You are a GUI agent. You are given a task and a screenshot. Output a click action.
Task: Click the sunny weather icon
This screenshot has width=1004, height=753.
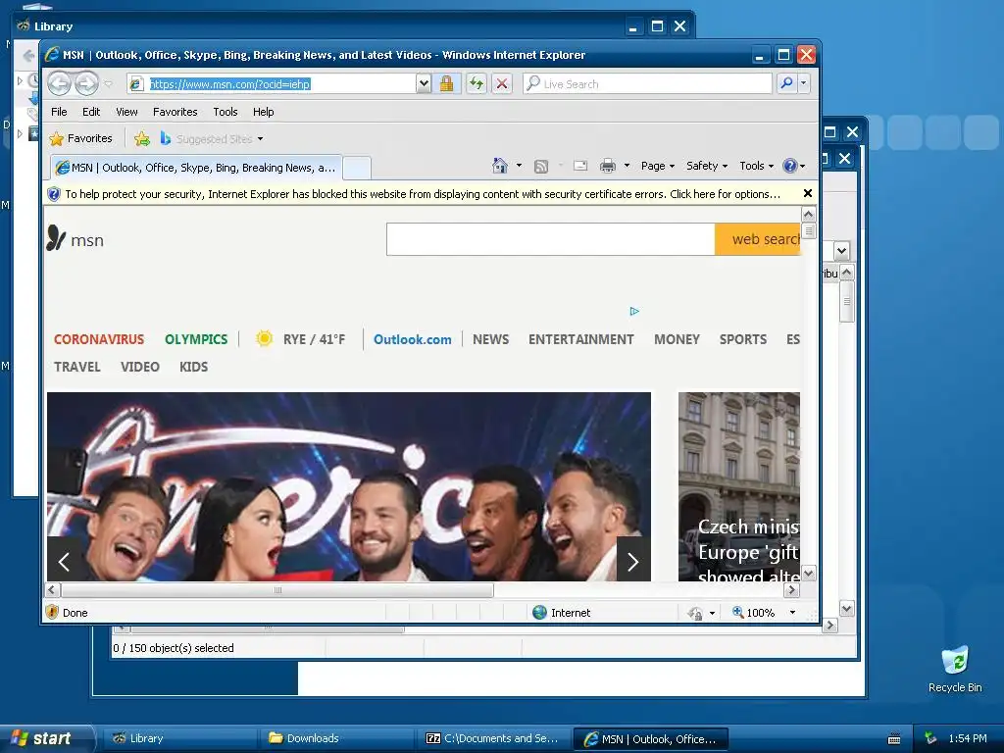tap(264, 338)
